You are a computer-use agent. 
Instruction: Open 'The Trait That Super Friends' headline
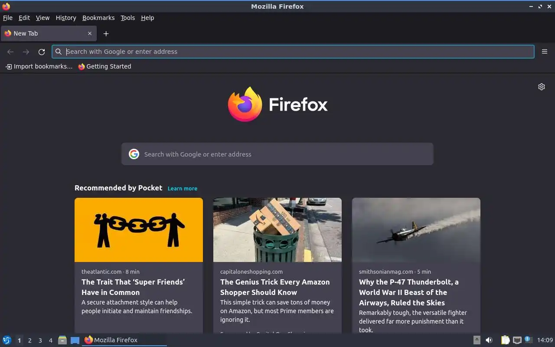pyautogui.click(x=133, y=287)
